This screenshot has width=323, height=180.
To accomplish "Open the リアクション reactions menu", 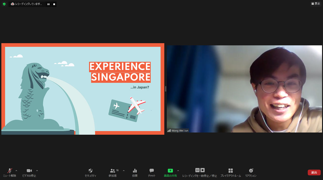I will pos(251,172).
